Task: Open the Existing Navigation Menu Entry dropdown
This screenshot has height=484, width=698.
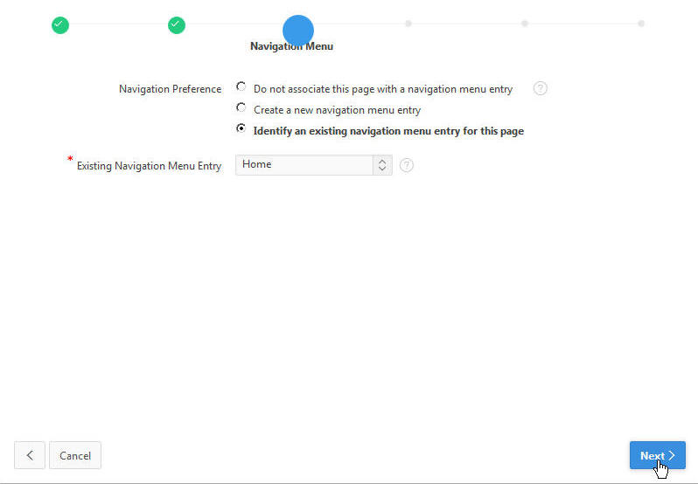Action: click(314, 165)
